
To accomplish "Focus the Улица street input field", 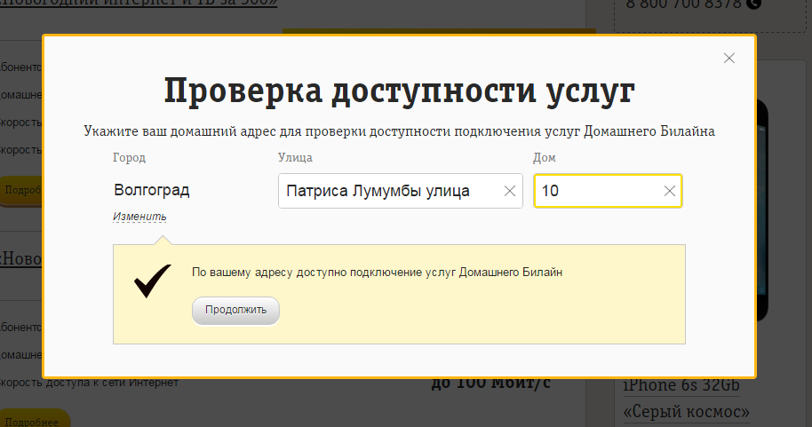I will pyautogui.click(x=391, y=191).
